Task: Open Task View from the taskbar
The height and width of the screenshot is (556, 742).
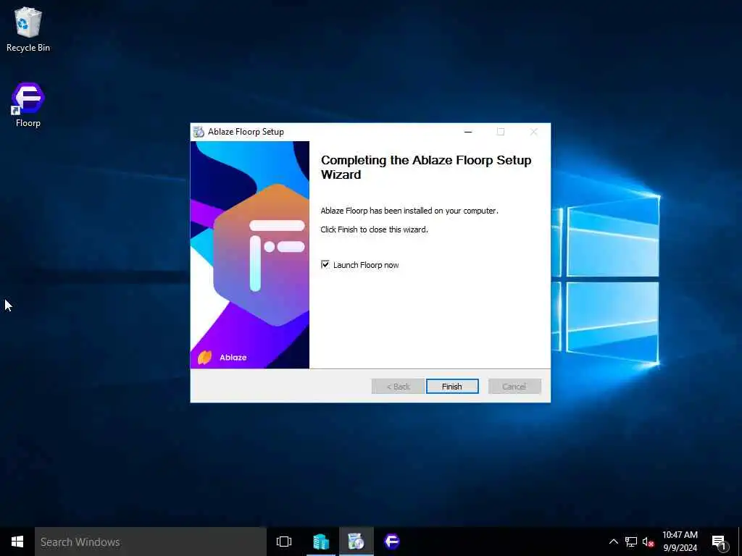Action: 284,542
